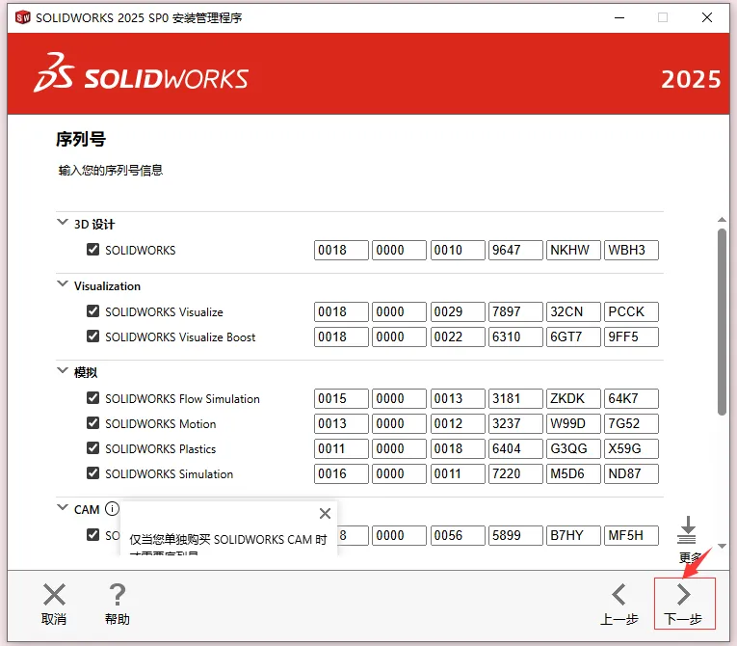The image size is (737, 646).
Task: Click Simulation serial field containing ND87
Action: point(631,473)
